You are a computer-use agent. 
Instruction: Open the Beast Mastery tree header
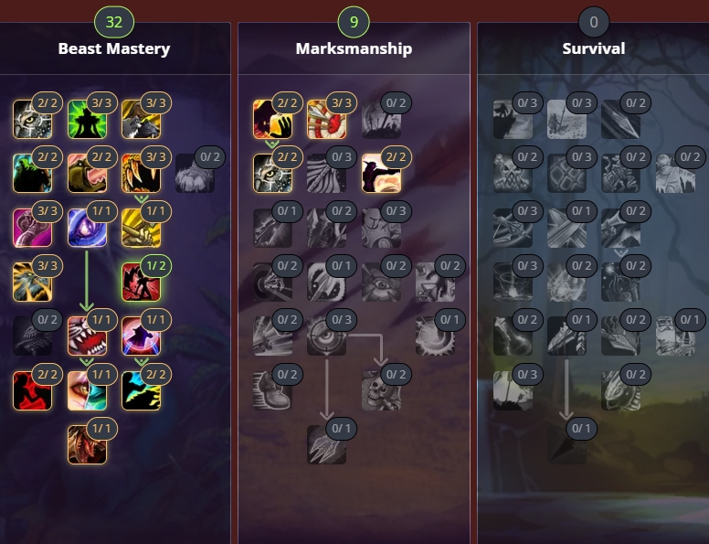114,48
